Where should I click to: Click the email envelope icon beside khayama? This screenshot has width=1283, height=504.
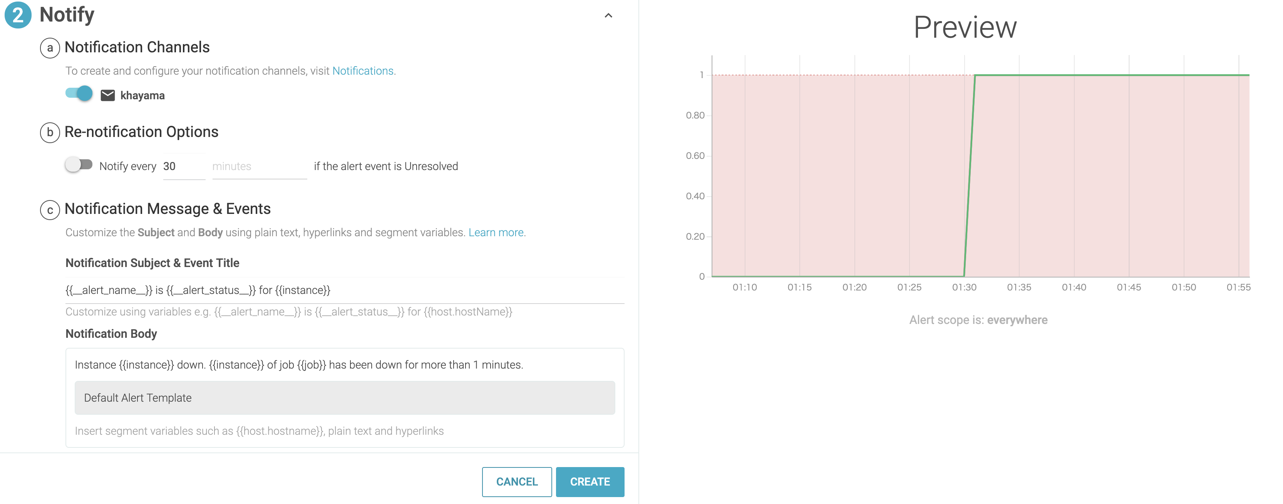[107, 95]
